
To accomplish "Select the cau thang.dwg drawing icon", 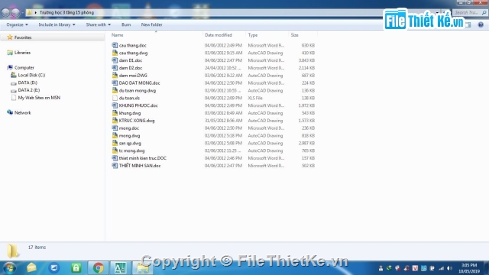I will 115,53.
